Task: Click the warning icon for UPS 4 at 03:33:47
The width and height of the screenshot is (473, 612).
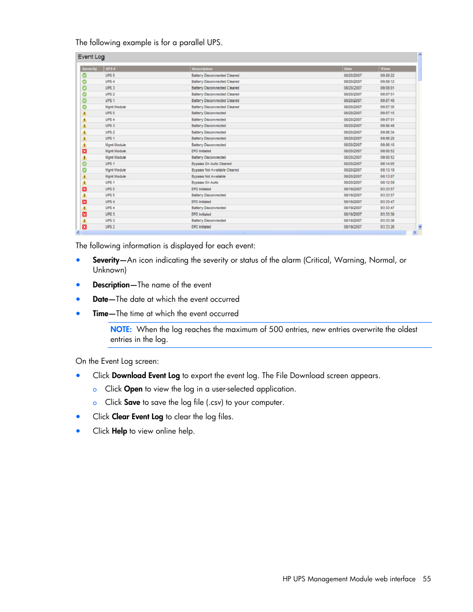Action: click(x=84, y=208)
